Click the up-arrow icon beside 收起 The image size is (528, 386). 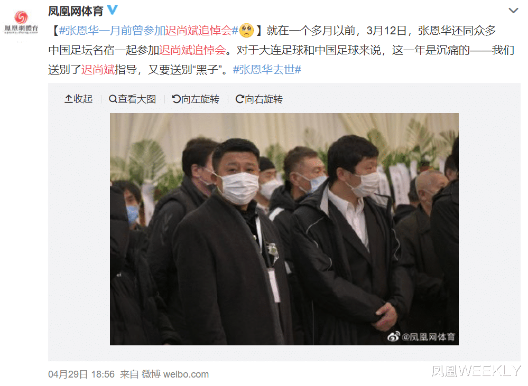coord(68,99)
